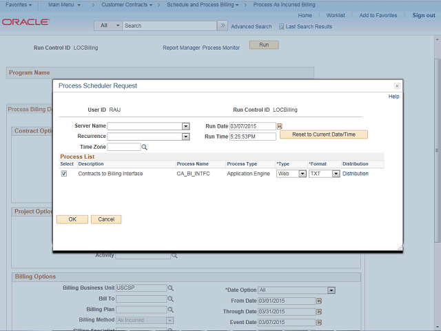Open the Distribution link
This screenshot has width=441, height=331.
click(x=355, y=174)
